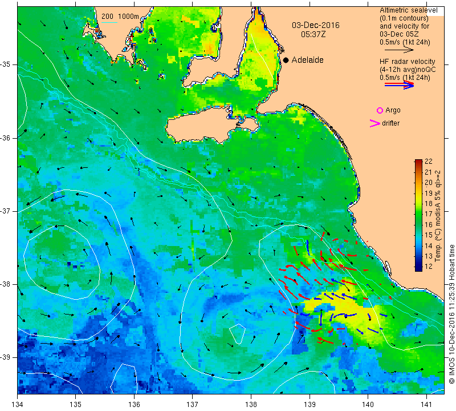Click the red-blue HF radar legend arrow

point(399,85)
